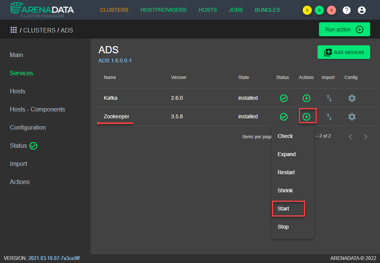This screenshot has height=263, width=380.
Task: Click the Add services button
Action: pyautogui.click(x=344, y=53)
